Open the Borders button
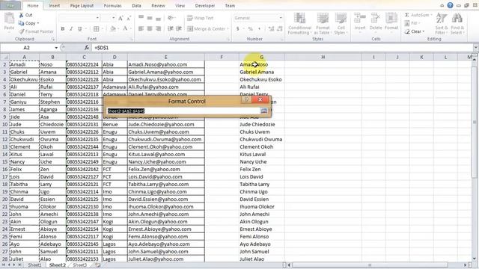Image resolution: width=479 pixels, height=269 pixels. point(97,28)
